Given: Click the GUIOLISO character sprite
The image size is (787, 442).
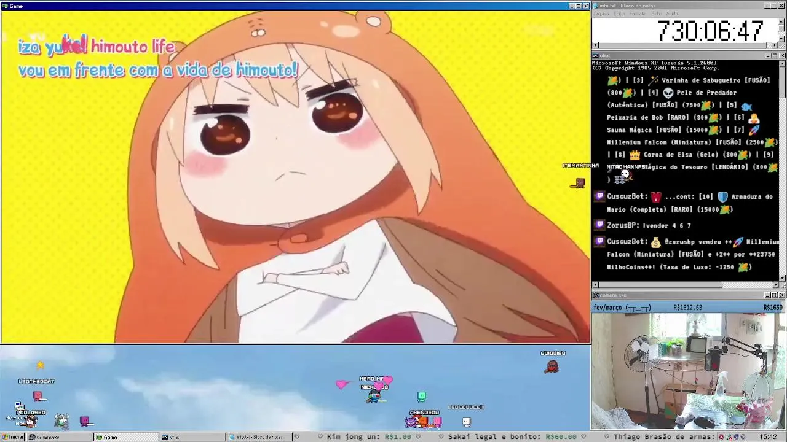Looking at the screenshot, I should tap(552, 366).
